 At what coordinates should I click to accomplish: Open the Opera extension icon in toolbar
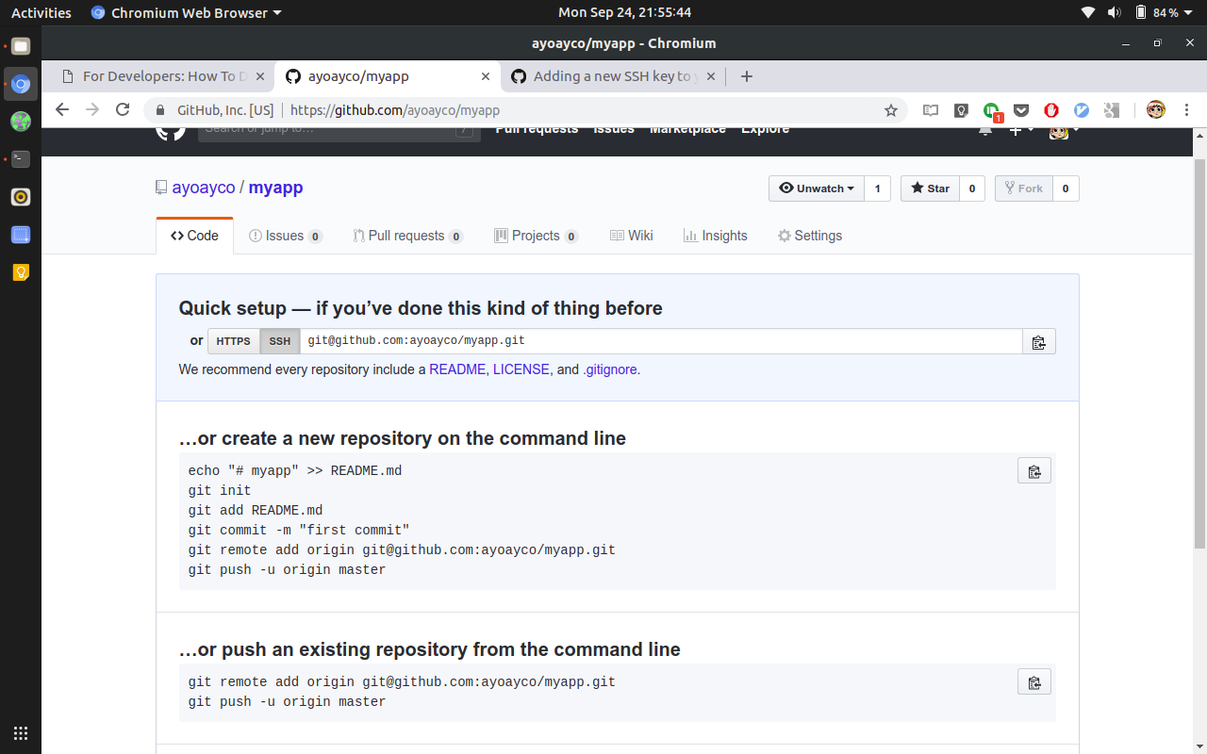(x=1050, y=110)
